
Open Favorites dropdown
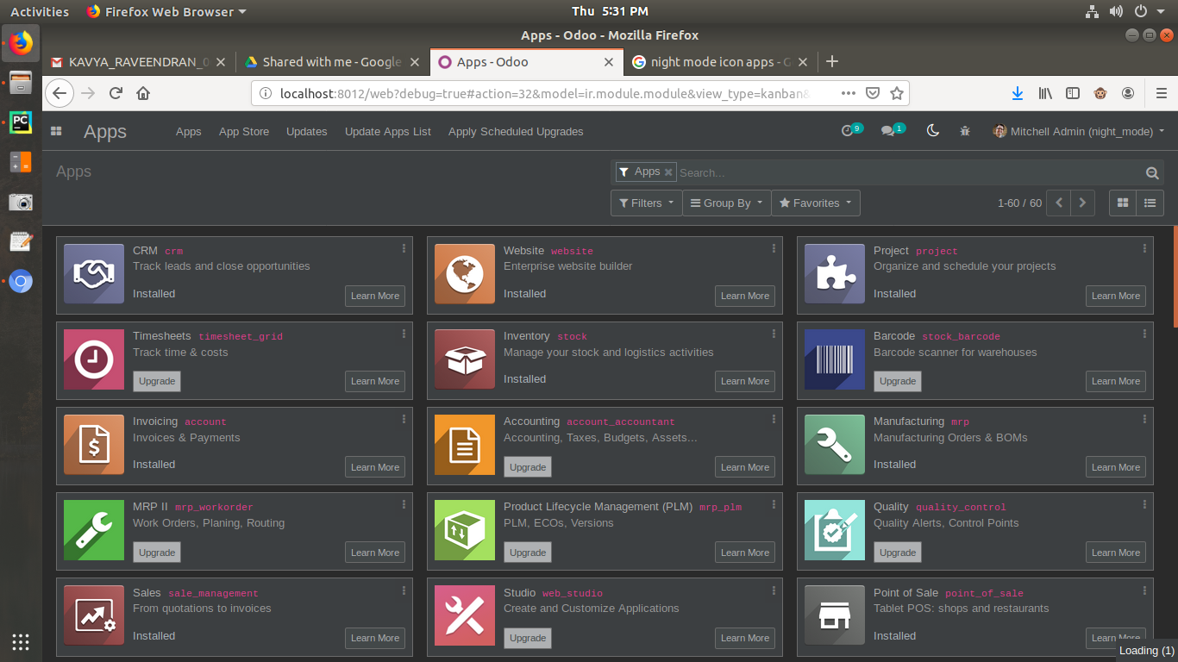click(816, 203)
